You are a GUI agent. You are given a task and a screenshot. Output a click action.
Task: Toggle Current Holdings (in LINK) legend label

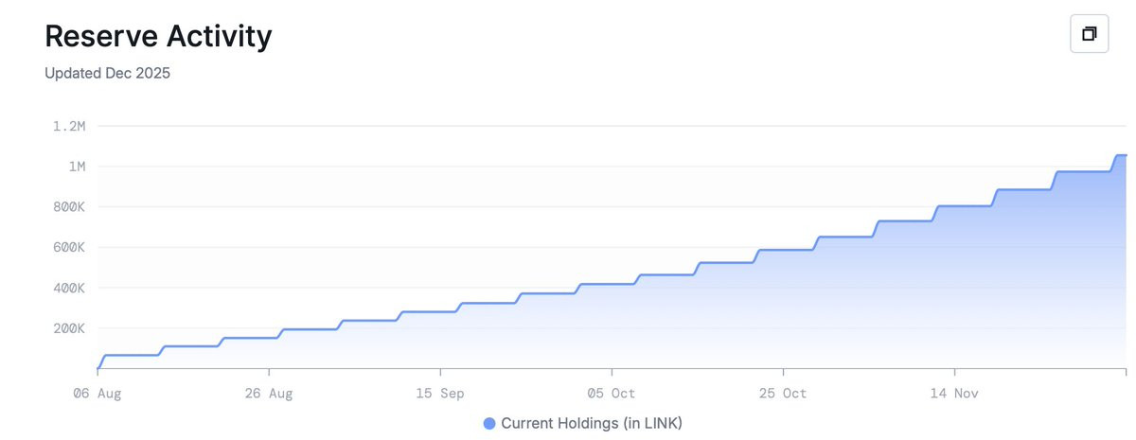592,423
